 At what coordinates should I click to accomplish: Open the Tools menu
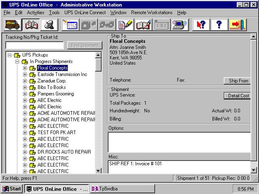click(x=54, y=13)
